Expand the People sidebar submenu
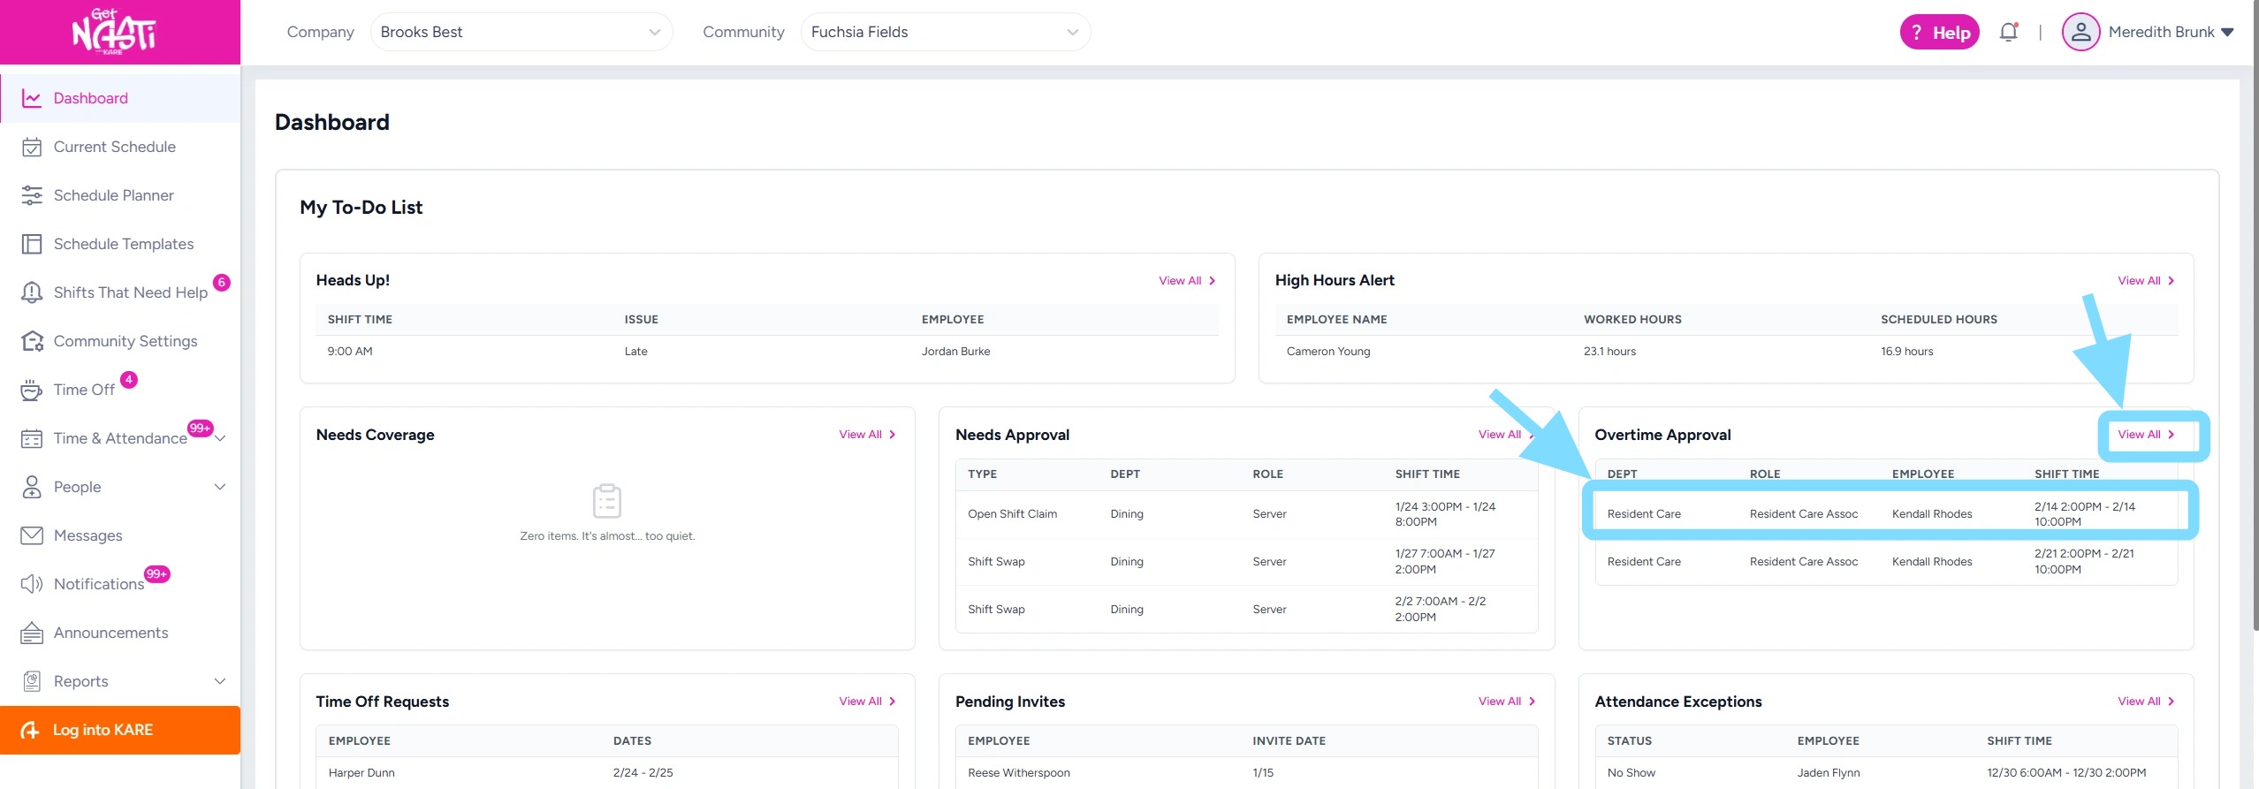This screenshot has height=789, width=2259. (220, 487)
